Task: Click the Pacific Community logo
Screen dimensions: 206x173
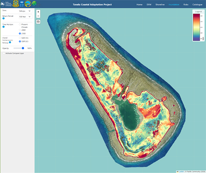Action: [x=6, y=4]
